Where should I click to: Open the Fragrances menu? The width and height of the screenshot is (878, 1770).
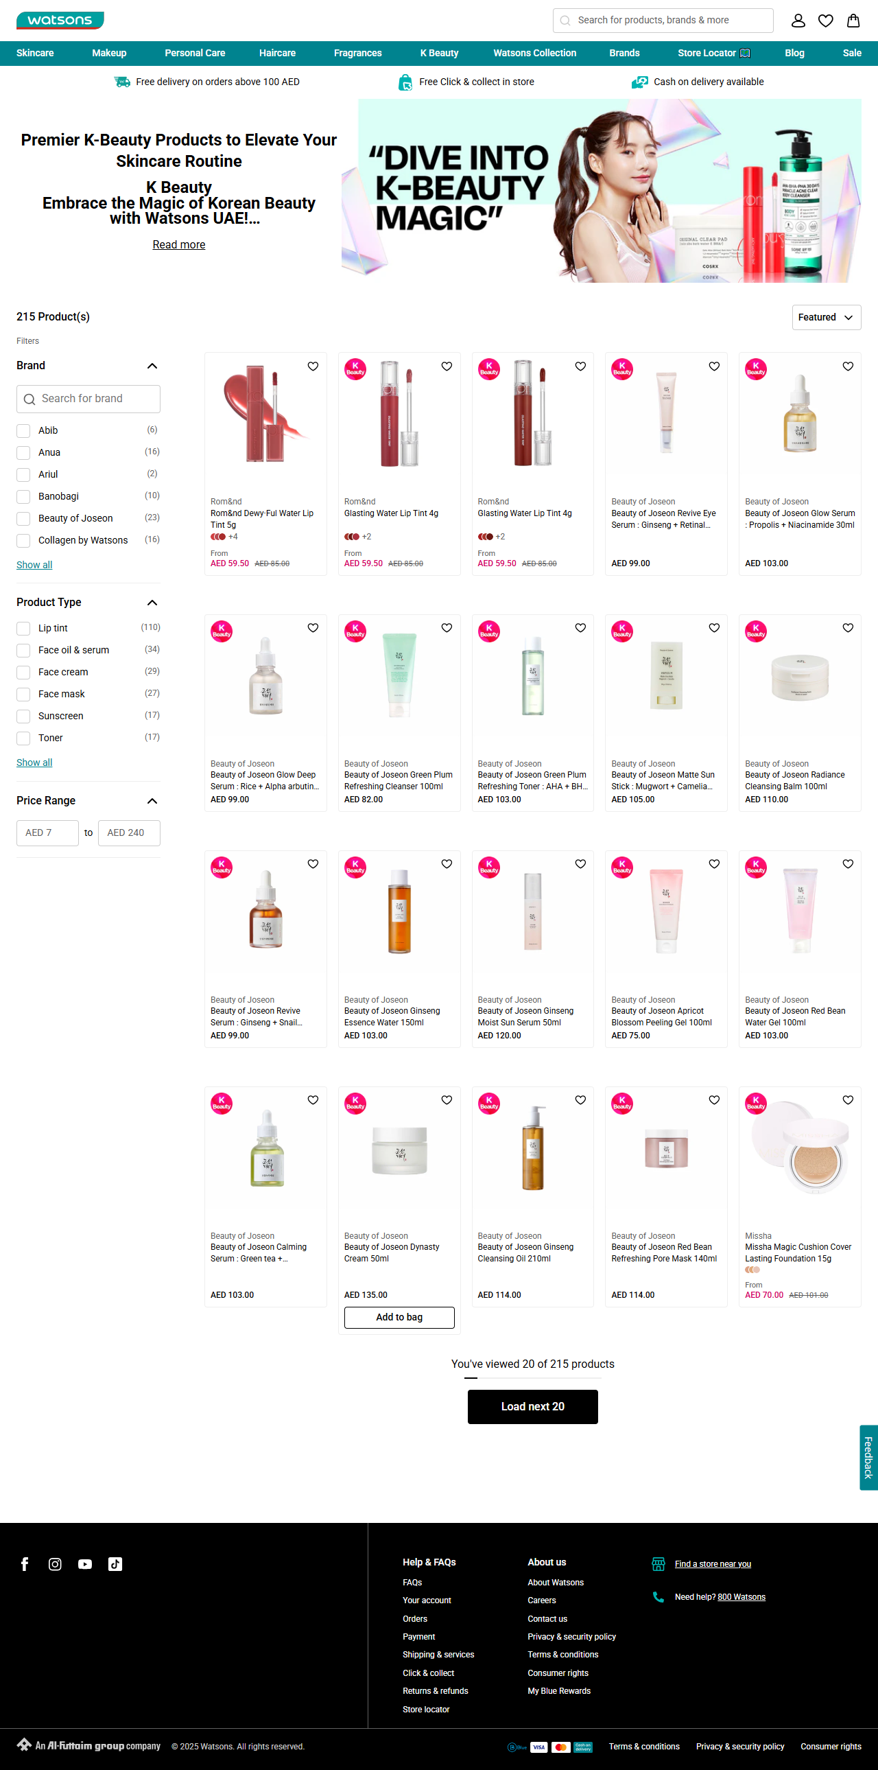click(x=357, y=53)
